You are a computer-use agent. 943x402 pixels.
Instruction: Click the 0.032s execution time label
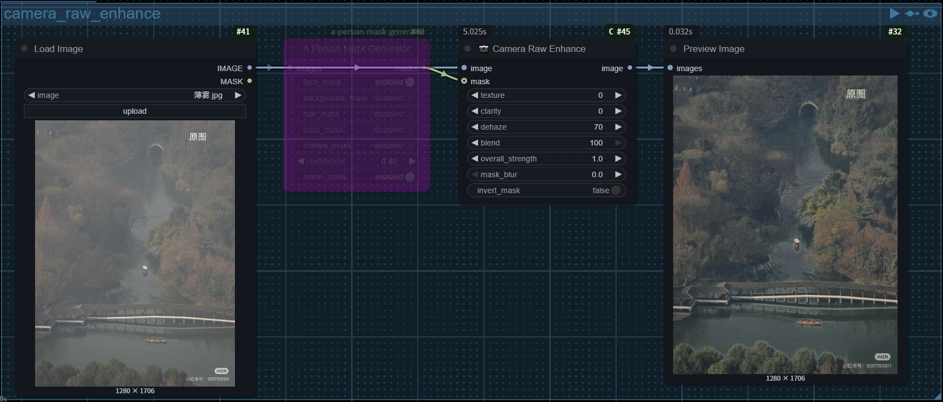pyautogui.click(x=680, y=32)
